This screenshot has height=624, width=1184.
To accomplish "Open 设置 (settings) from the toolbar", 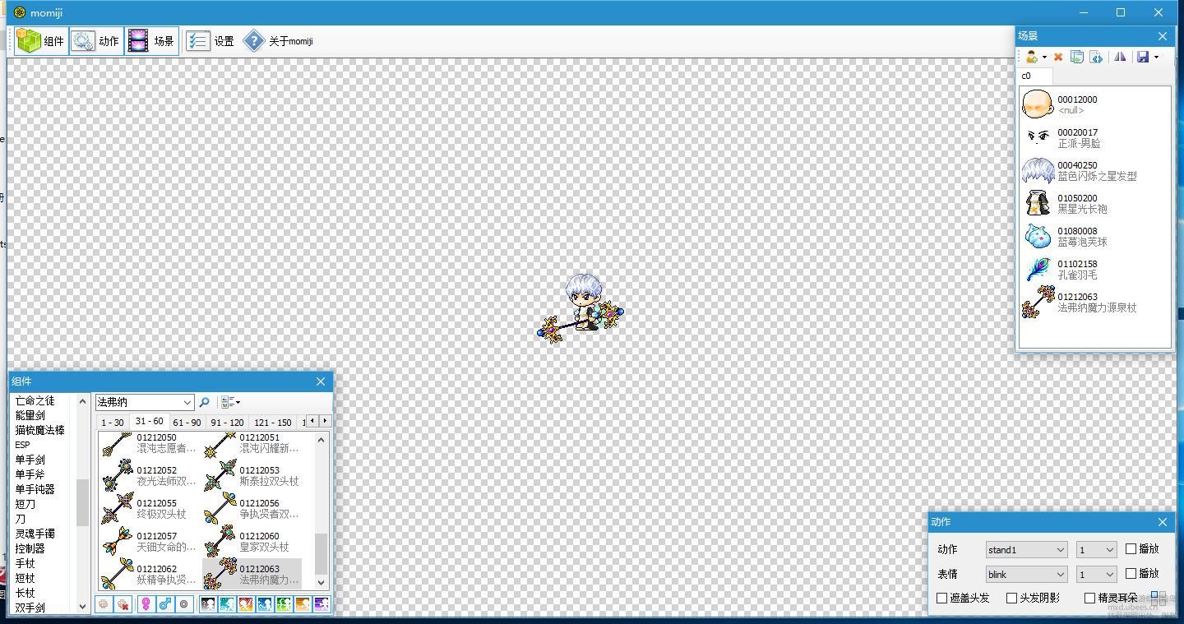I will point(210,41).
